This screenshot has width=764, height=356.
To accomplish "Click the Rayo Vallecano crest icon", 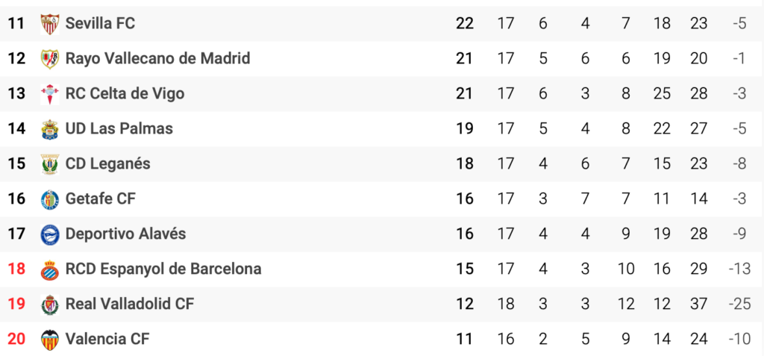I will [x=50, y=59].
